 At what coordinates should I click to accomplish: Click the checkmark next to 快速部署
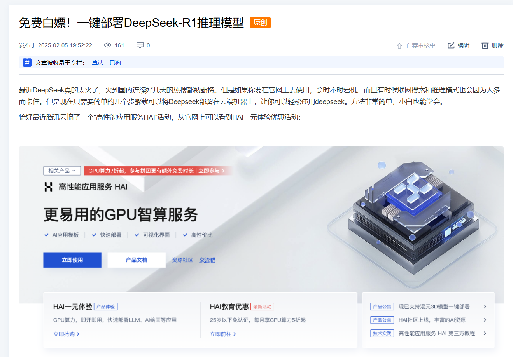point(94,235)
